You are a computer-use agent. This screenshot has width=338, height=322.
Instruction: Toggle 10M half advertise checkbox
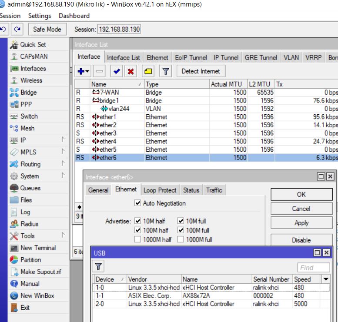pos(137,221)
